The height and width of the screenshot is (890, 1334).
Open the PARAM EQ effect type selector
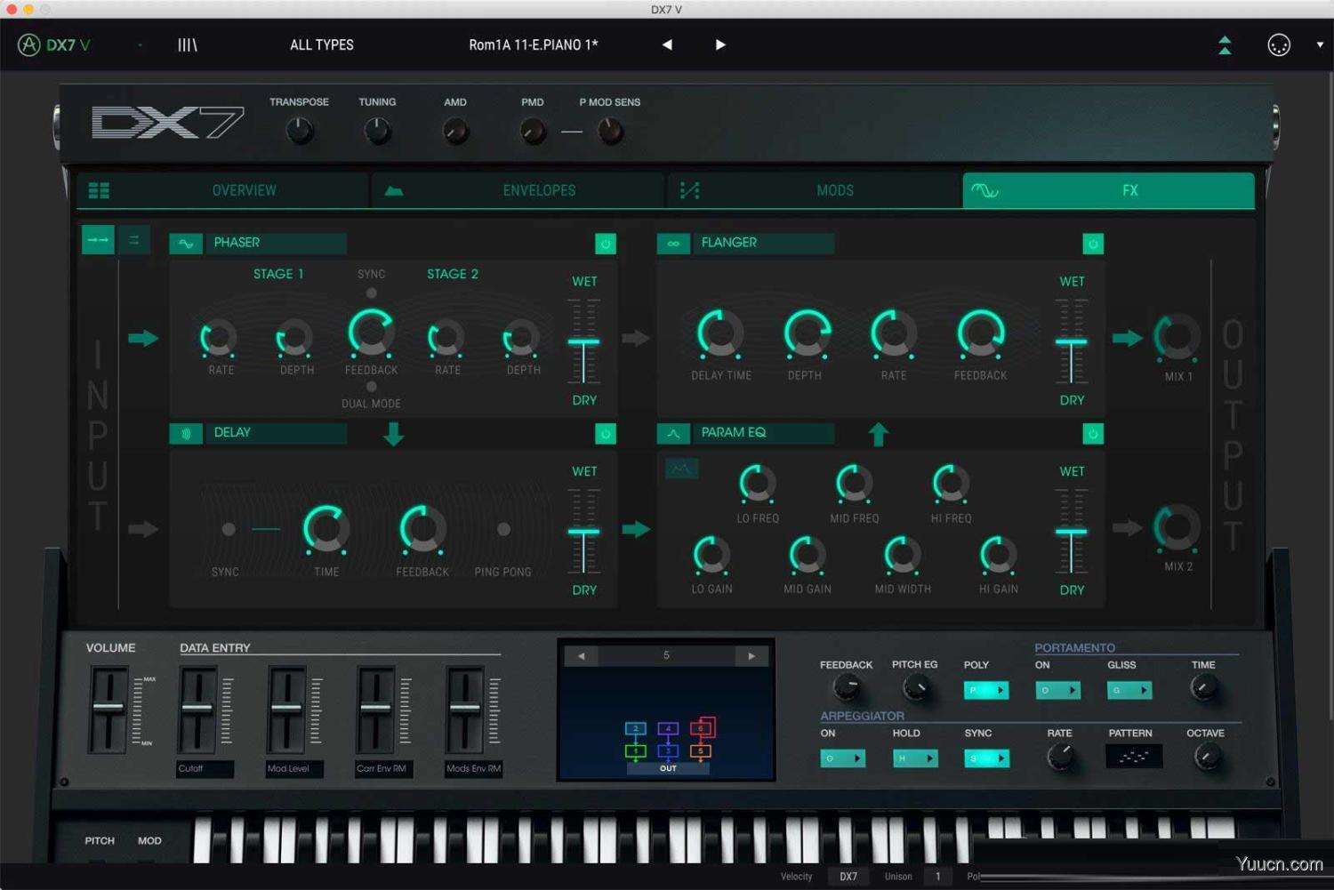[x=763, y=433]
